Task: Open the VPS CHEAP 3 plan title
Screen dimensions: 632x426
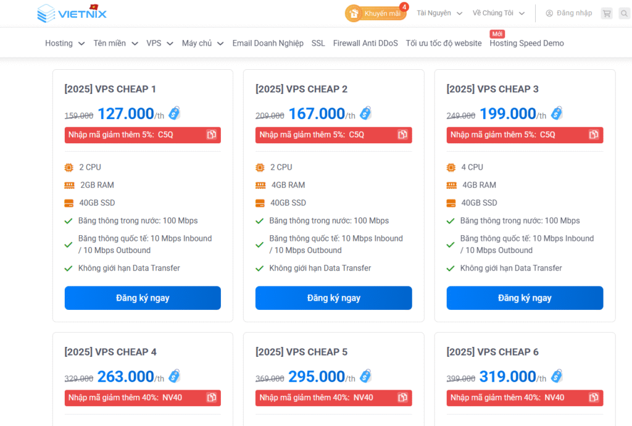Action: pyautogui.click(x=493, y=89)
